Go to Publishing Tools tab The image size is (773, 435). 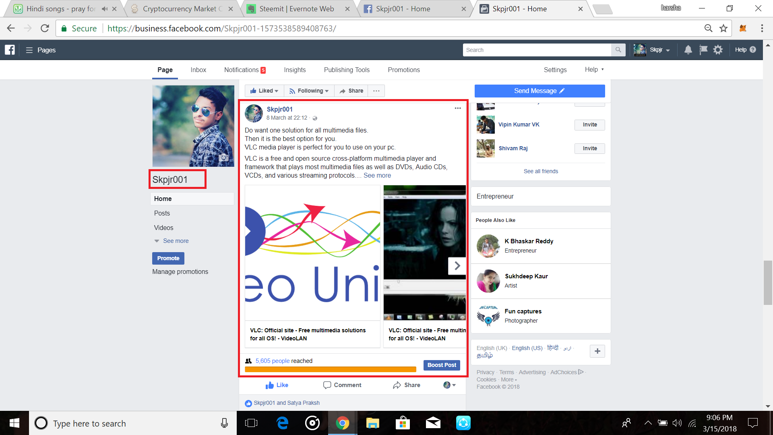[x=347, y=70]
